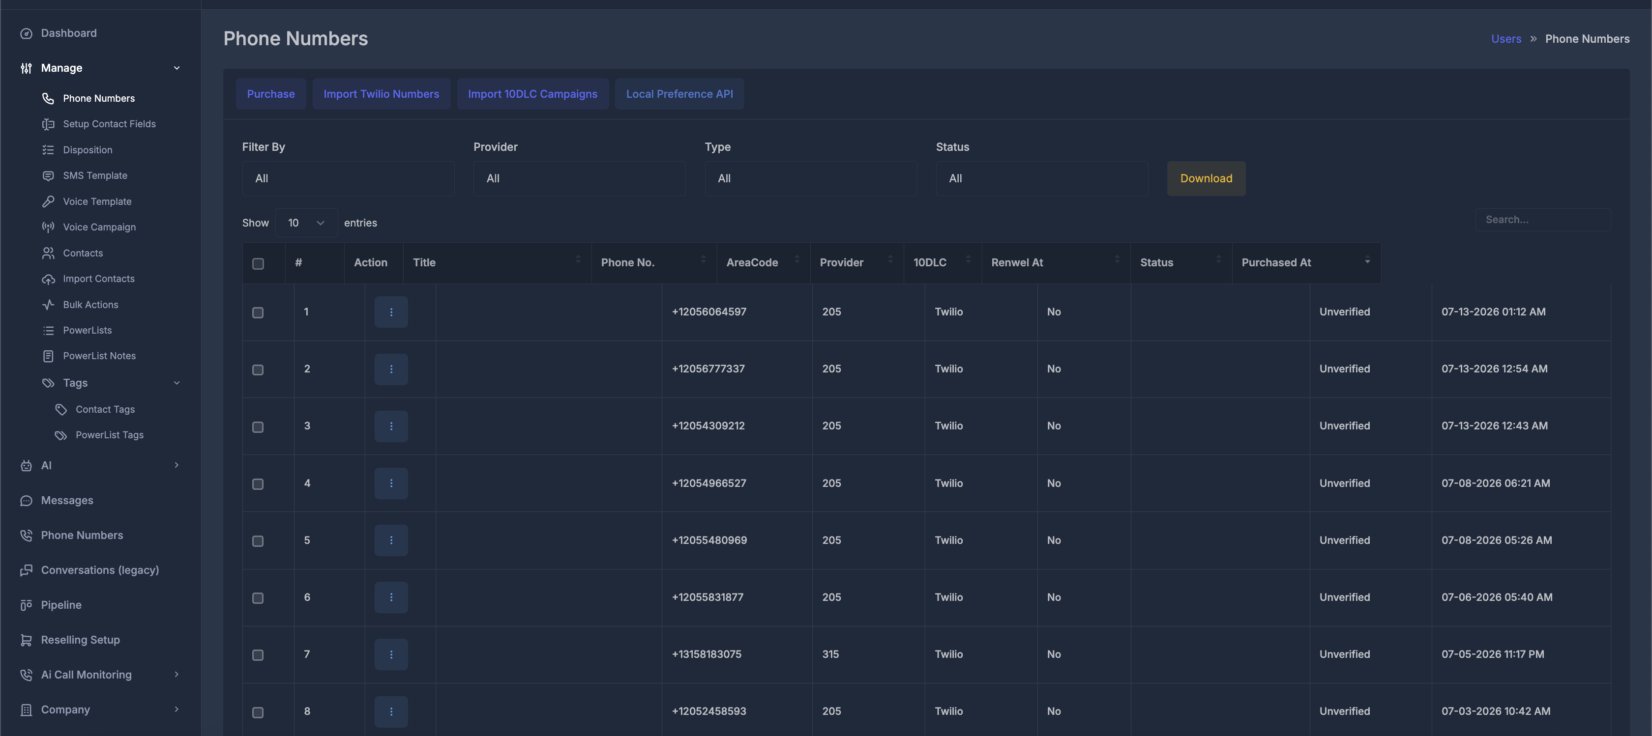
Task: Click the Download button
Action: point(1206,178)
